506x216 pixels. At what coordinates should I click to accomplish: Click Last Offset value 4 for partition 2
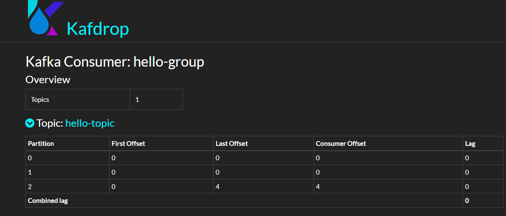[217, 186]
